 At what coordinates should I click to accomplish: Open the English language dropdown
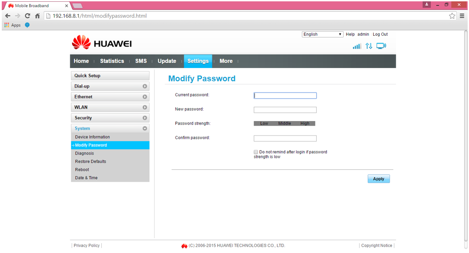(323, 34)
